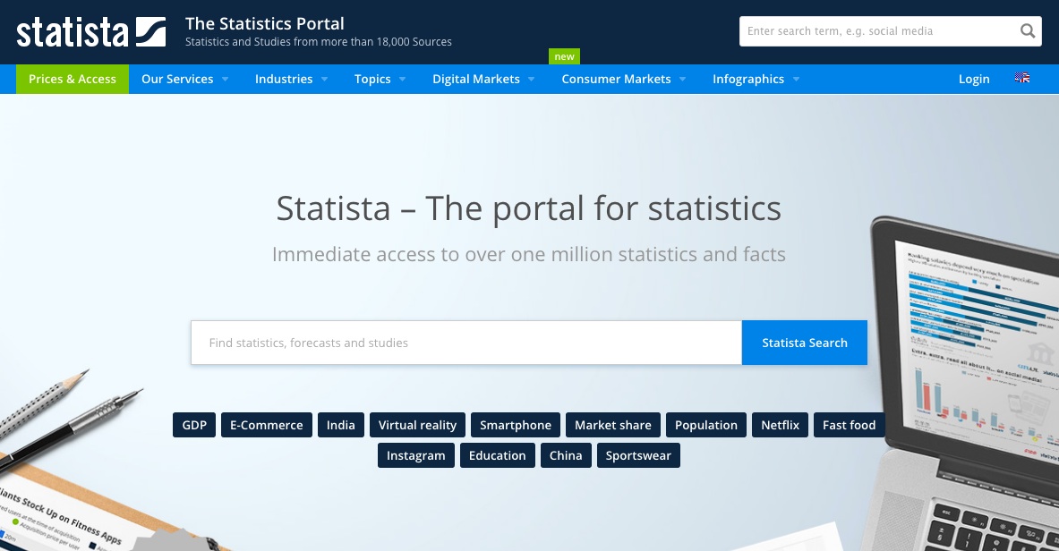Select the Virtual reality tag
This screenshot has height=551, width=1059.
tap(417, 425)
